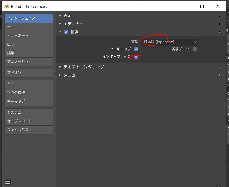Viewport: 229px width, 187px height.
Task: Close the Blender Preferences window
Action: click(218, 6)
